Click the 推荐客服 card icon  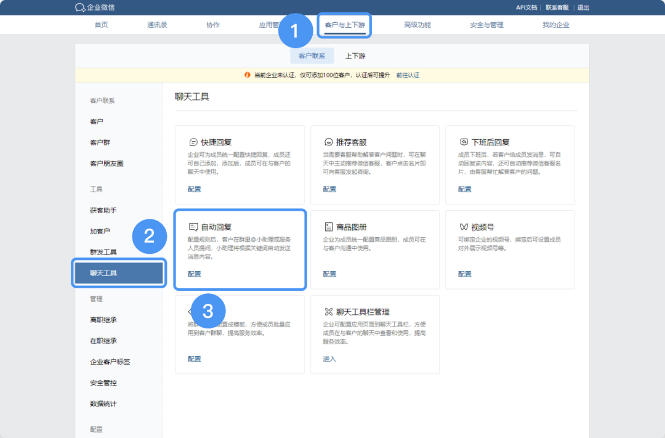(x=329, y=142)
